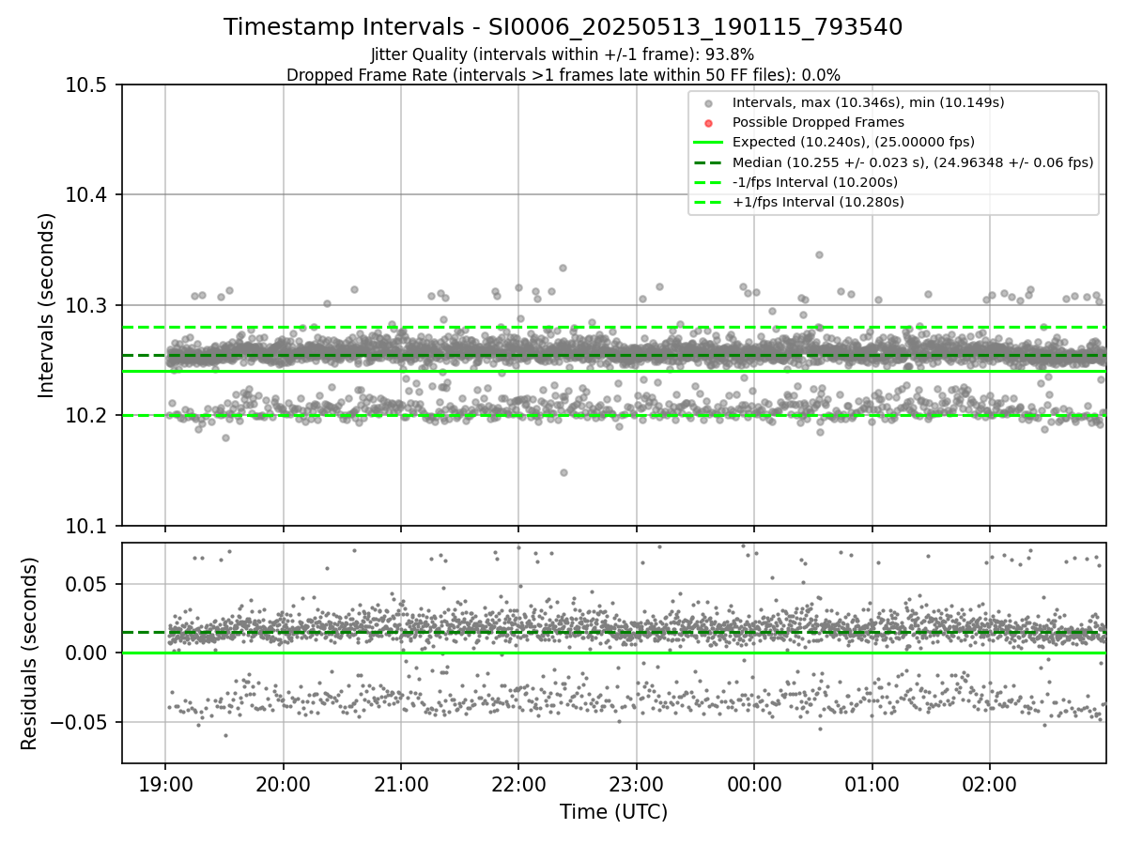Click the plot title 'Timestamp Intervals - SI0006_20250513_190115_793540'
1127x845 pixels.
tap(563, 27)
